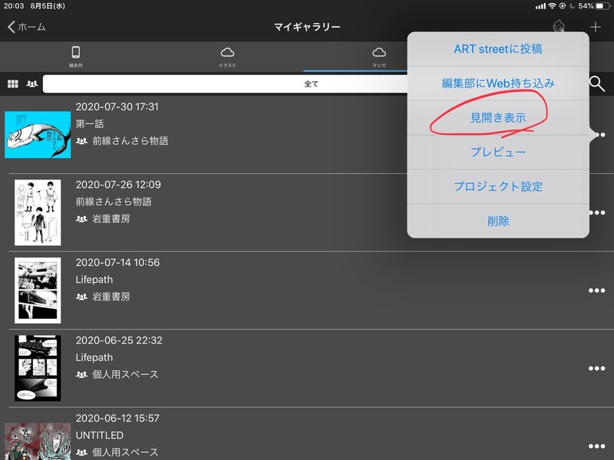Go back to ホーム screen
Screen dimensions: 614x460
click(x=27, y=27)
